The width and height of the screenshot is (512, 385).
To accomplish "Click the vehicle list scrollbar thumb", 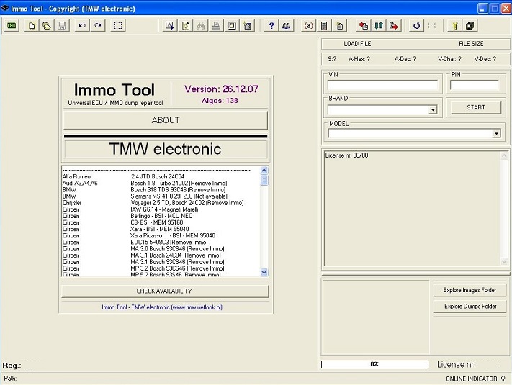I will 264,180.
